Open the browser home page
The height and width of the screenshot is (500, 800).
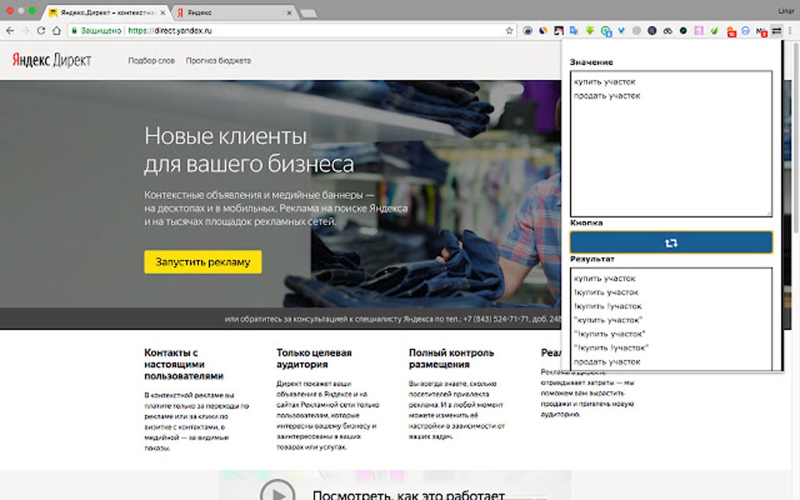[56, 31]
